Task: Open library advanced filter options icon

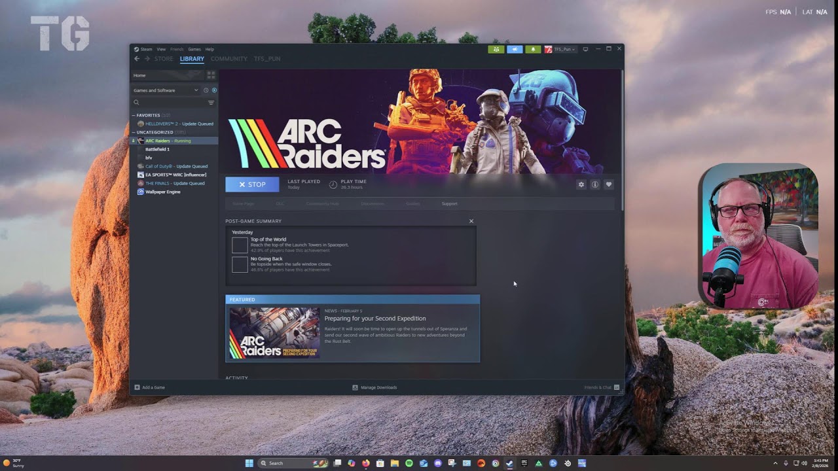Action: pos(211,103)
